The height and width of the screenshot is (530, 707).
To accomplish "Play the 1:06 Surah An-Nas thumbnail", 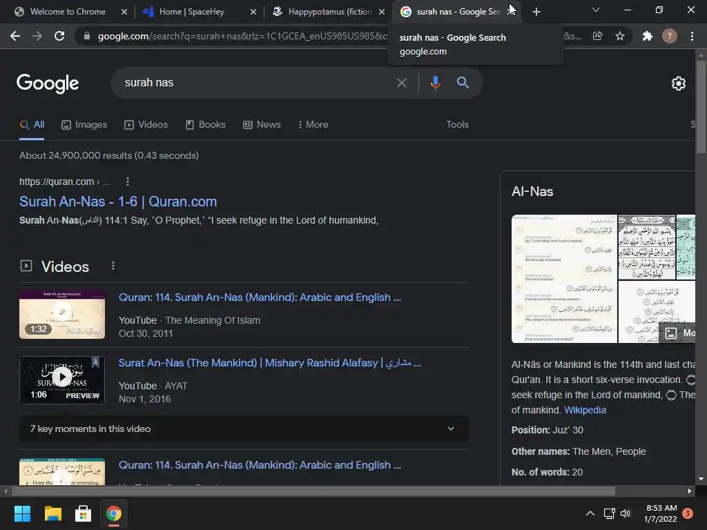I will 62,380.
